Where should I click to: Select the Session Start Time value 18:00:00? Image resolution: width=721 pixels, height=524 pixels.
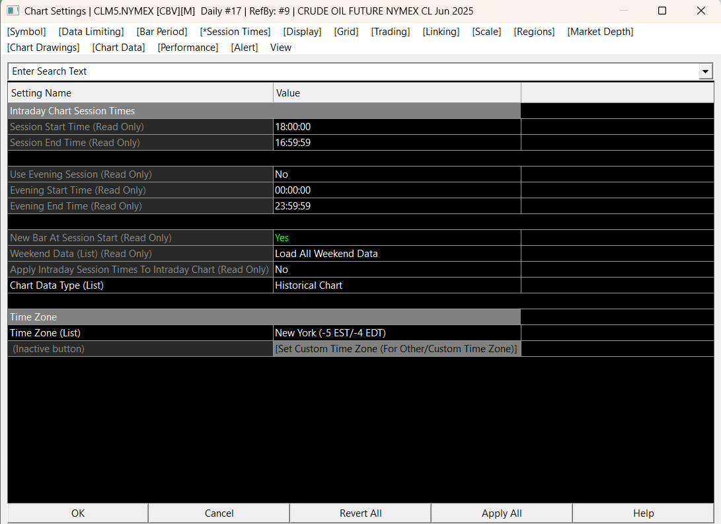pyautogui.click(x=397, y=127)
